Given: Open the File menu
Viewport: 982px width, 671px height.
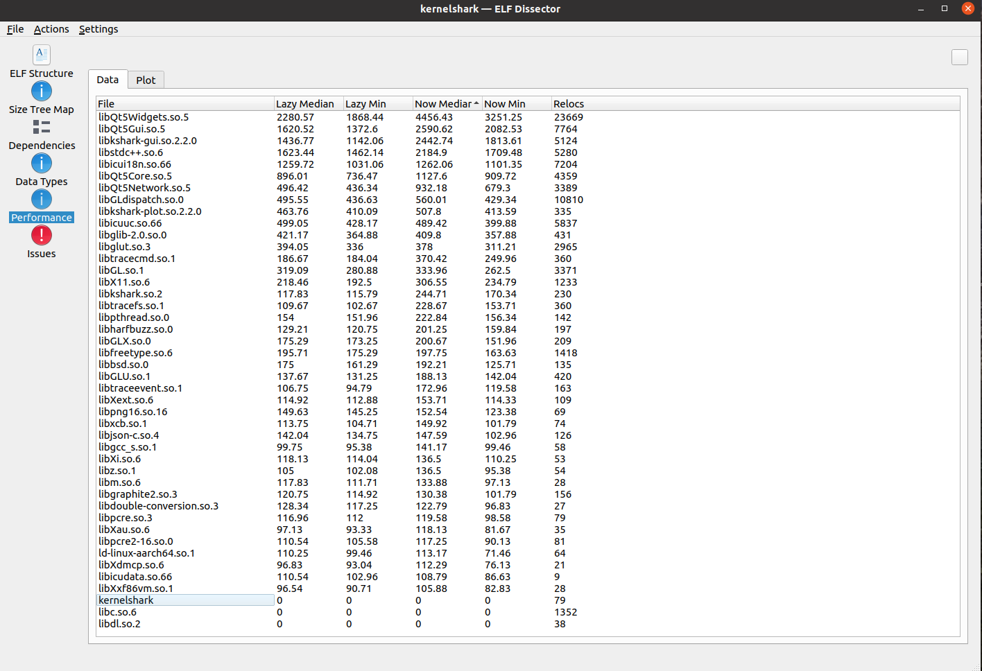Looking at the screenshot, I should pyautogui.click(x=15, y=29).
